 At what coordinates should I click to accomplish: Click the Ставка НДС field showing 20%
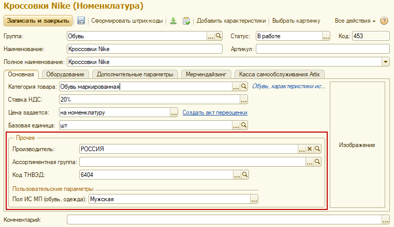tap(150, 100)
